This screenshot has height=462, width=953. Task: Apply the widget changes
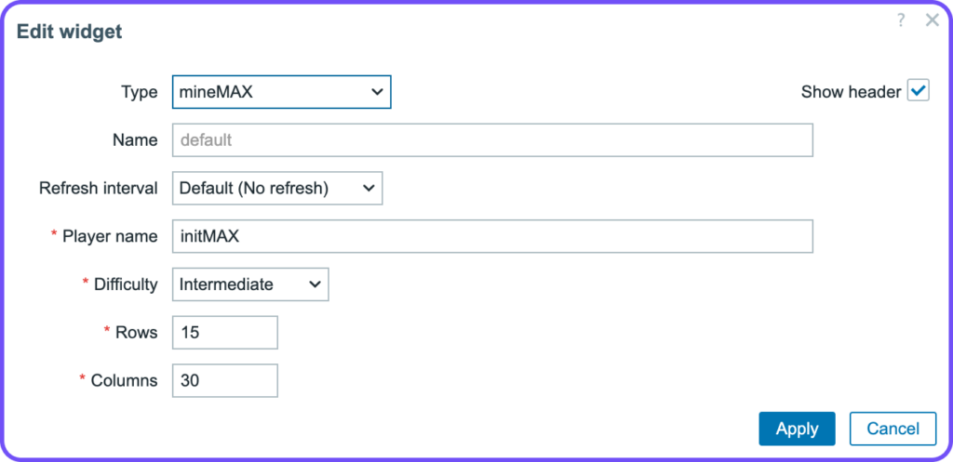pos(797,429)
